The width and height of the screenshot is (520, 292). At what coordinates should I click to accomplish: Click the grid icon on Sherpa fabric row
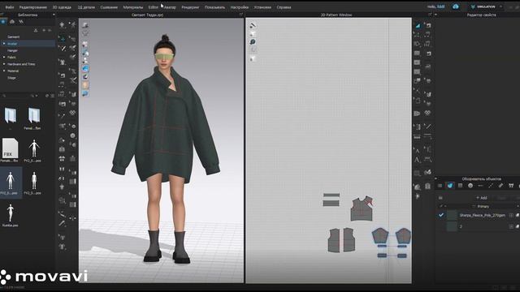[x=511, y=215]
